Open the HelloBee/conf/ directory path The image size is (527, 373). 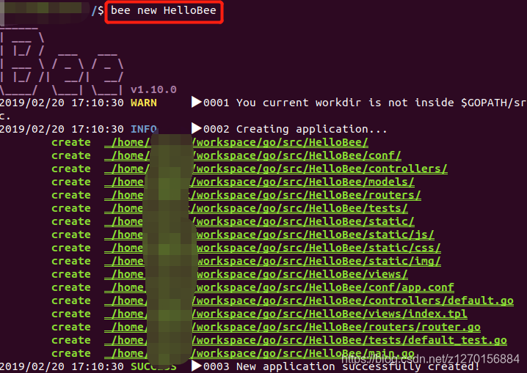252,155
